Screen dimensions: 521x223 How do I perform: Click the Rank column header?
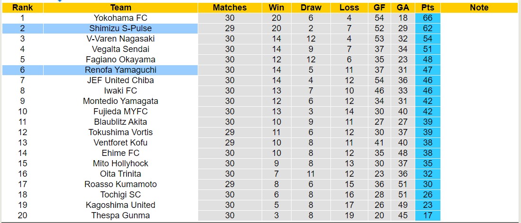click(x=22, y=8)
